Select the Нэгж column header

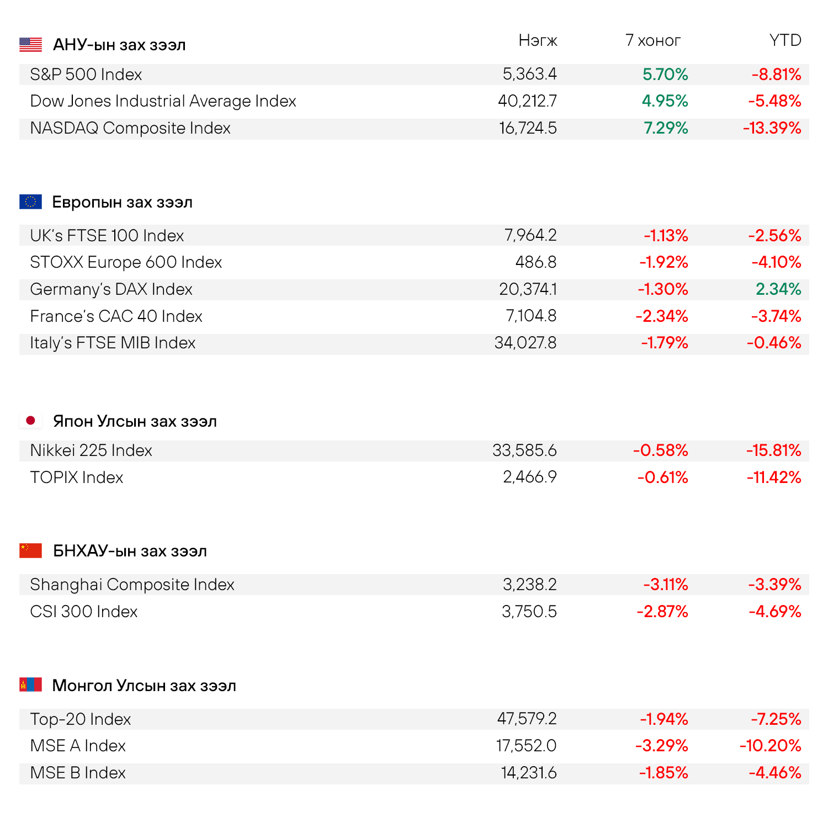[538, 40]
